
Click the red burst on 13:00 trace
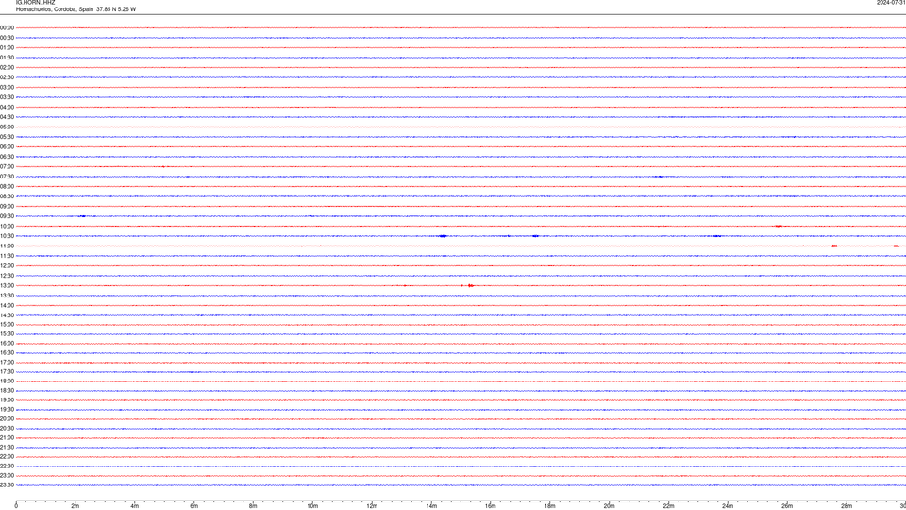[x=470, y=285]
